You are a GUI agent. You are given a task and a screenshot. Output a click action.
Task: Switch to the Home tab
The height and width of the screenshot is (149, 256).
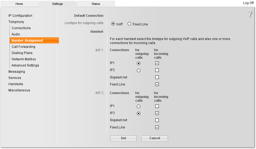(19, 4)
